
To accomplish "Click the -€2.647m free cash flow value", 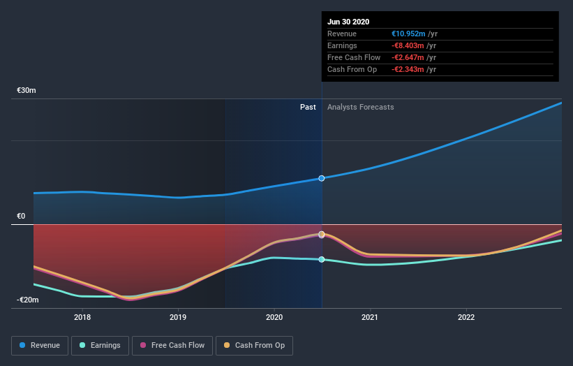I will coord(408,57).
